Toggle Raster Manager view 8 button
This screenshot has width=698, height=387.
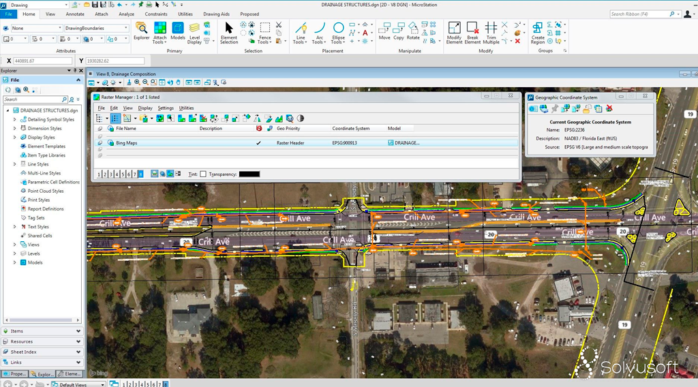click(140, 174)
